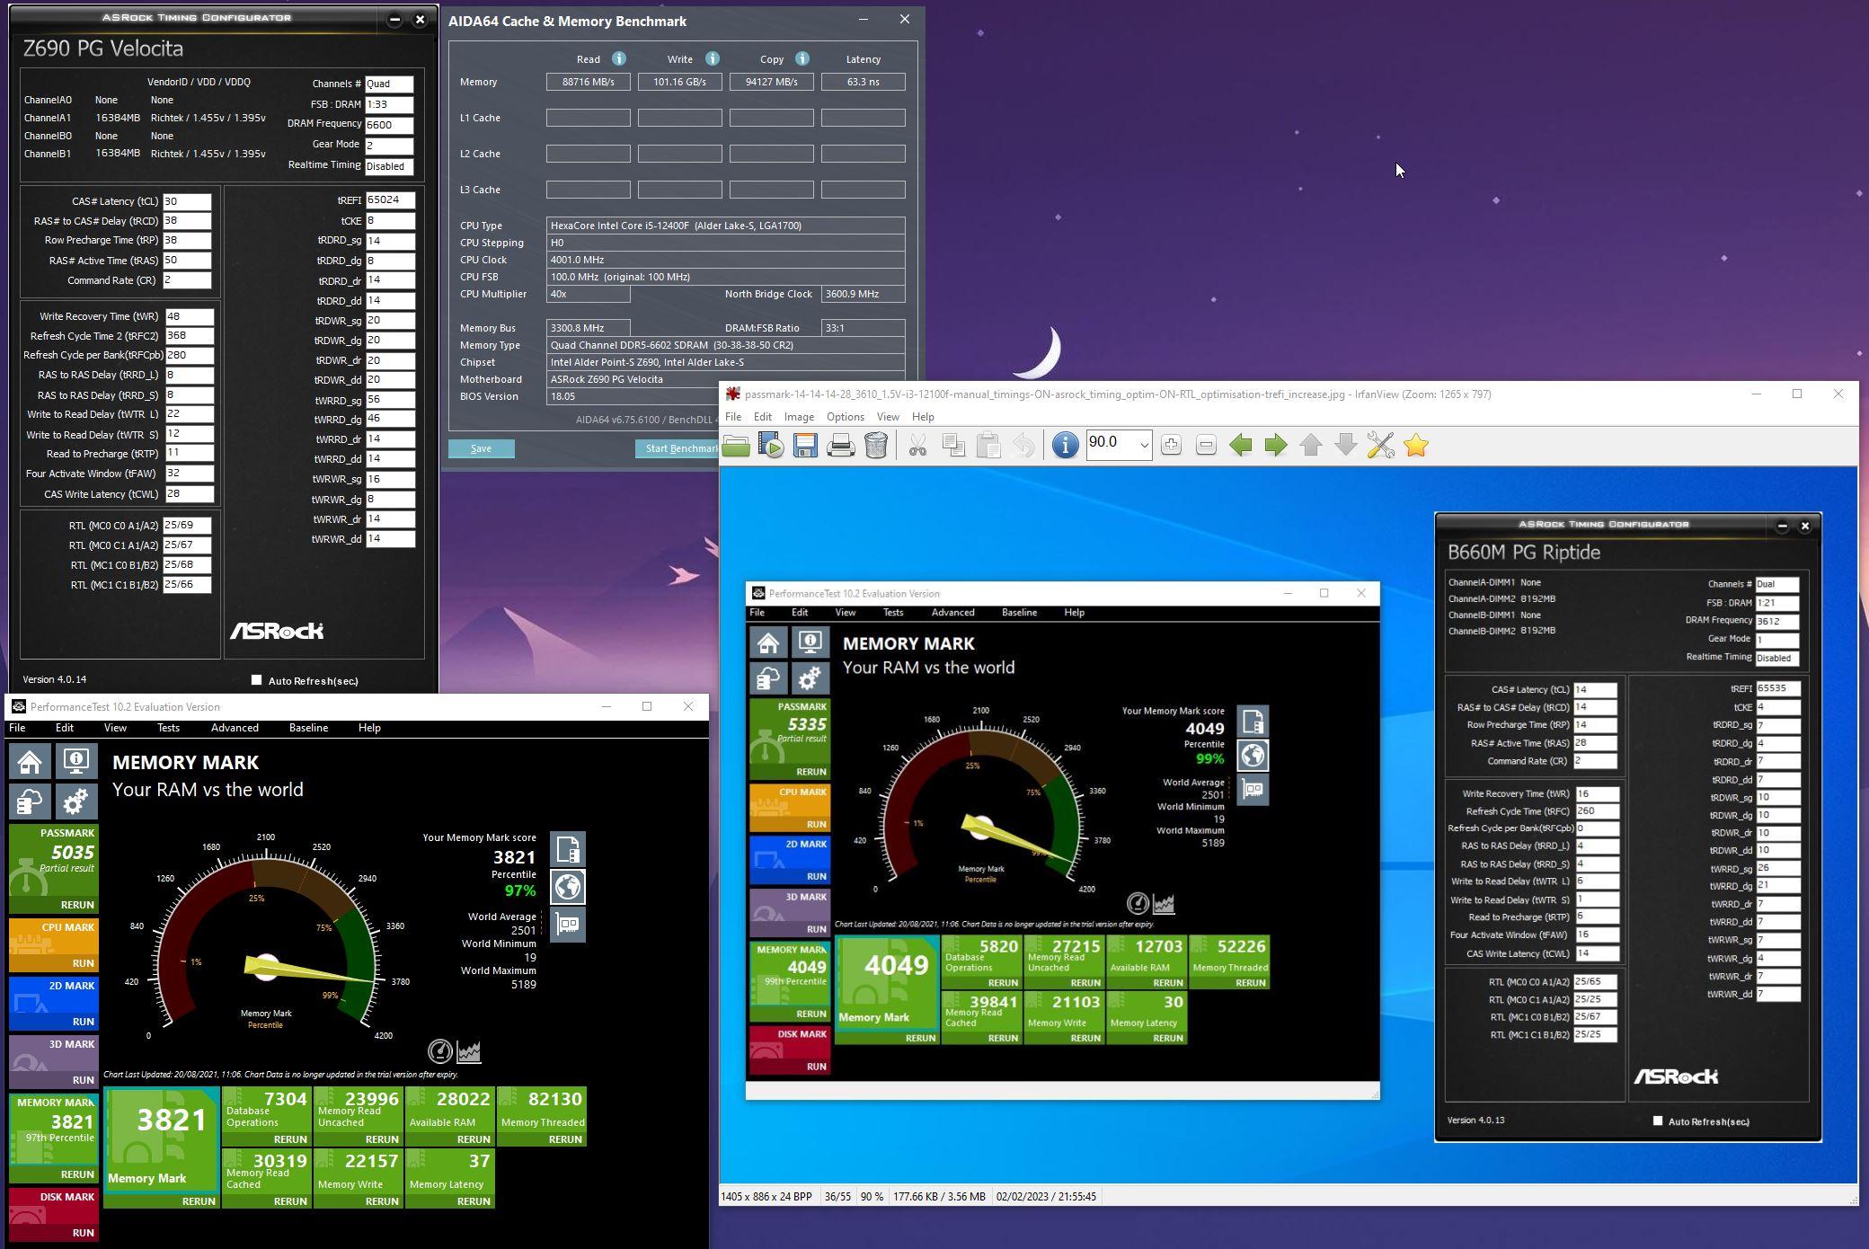The height and width of the screenshot is (1249, 1869).
Task: Click the info icon next to Read in AIDA64
Action: [619, 59]
